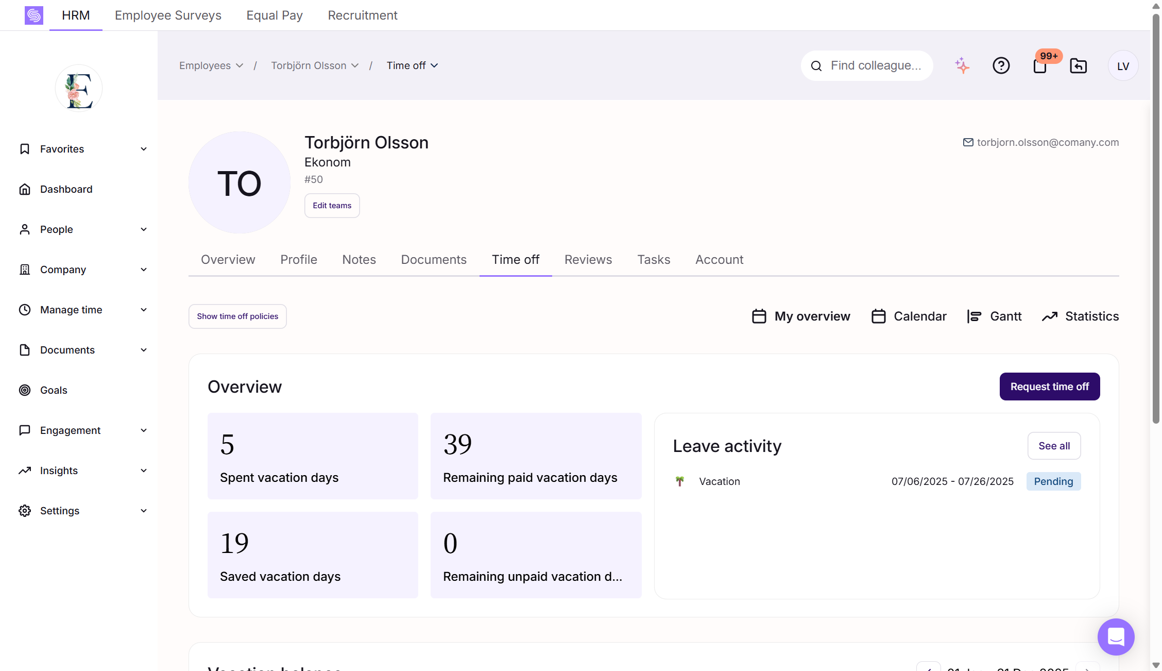Expand the Documents sidebar chevron
This screenshot has width=1162, height=671.
tap(144, 350)
